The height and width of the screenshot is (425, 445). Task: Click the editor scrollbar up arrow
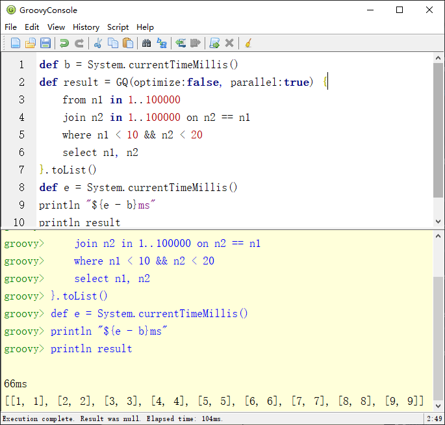click(438, 58)
